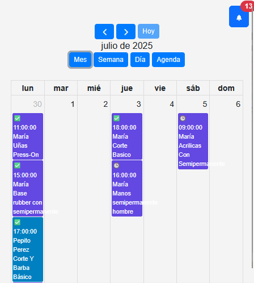Click green check on 15:00 Base rubber appointment
The height and width of the screenshot is (283, 254).
coord(17,165)
